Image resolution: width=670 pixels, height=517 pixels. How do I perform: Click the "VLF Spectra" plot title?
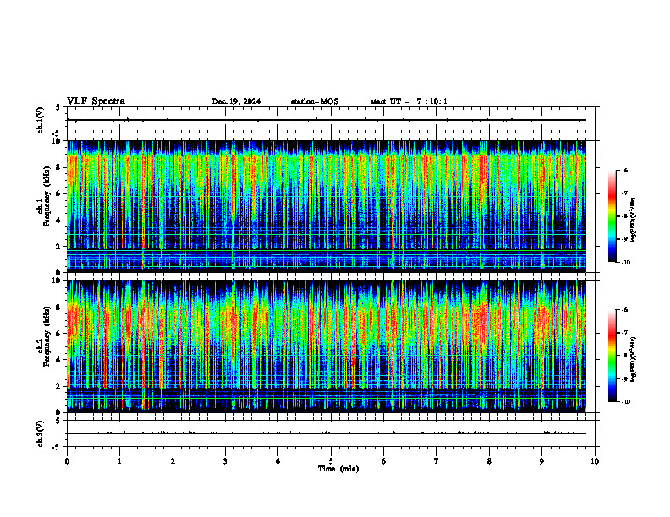pos(96,101)
